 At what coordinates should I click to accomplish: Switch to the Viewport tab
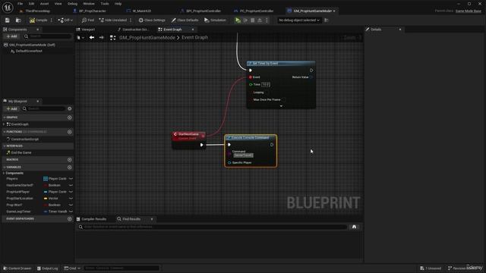(88, 30)
